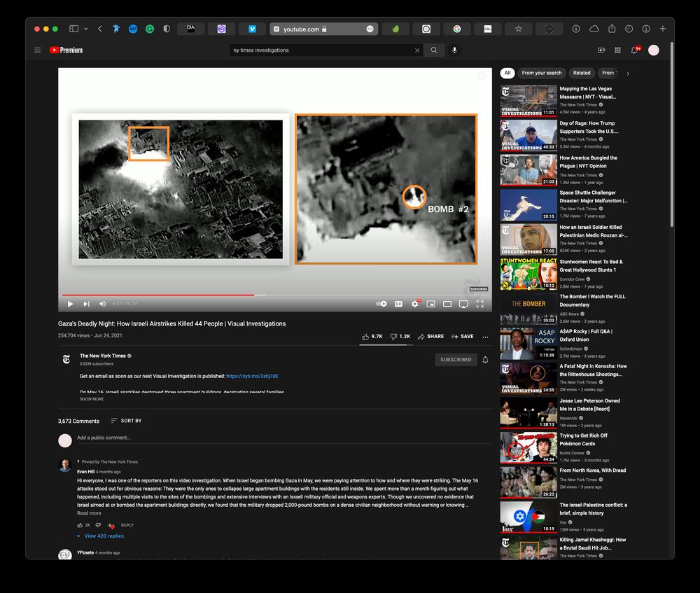Open the account avatar menu
The height and width of the screenshot is (593, 700).
coord(654,50)
